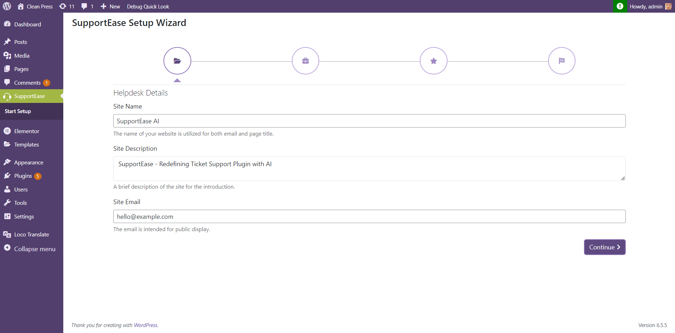Screen dimensions: 675x333
Task: Focus the Site Email input field
Action: (x=369, y=216)
